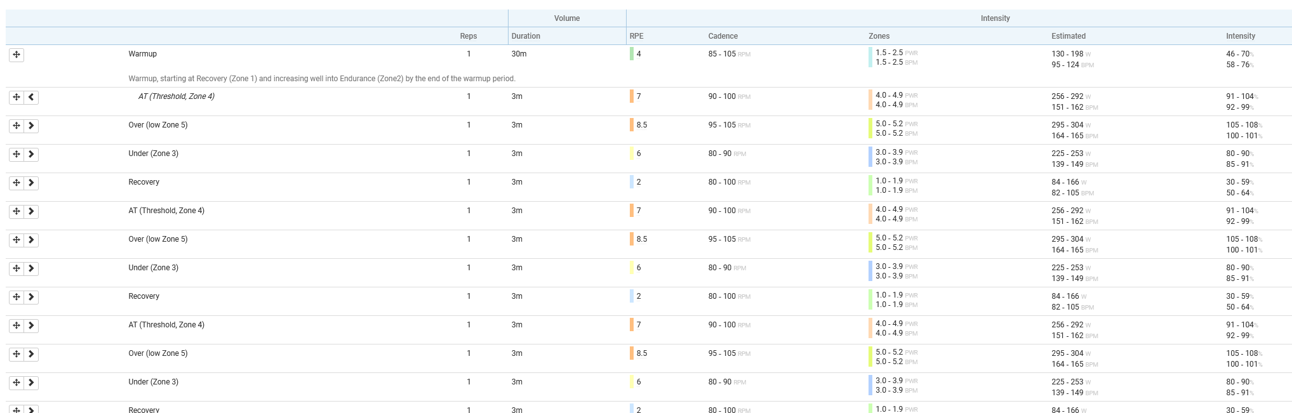Click '91 - 104' intensity on the third AT row

pos(1240,325)
